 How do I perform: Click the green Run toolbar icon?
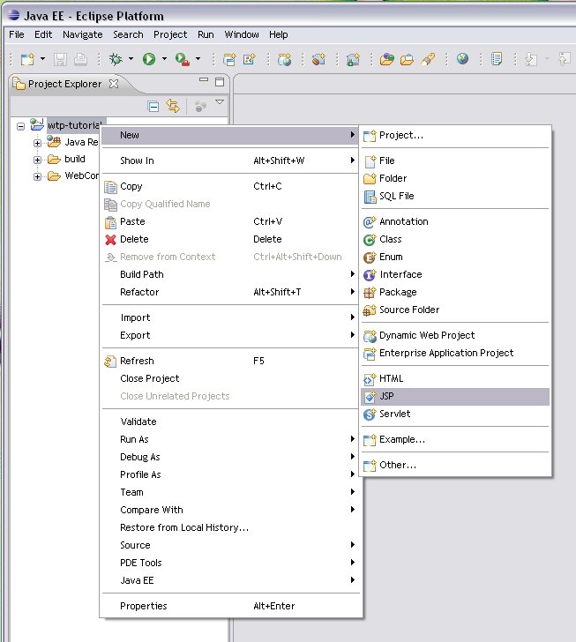tap(149, 59)
